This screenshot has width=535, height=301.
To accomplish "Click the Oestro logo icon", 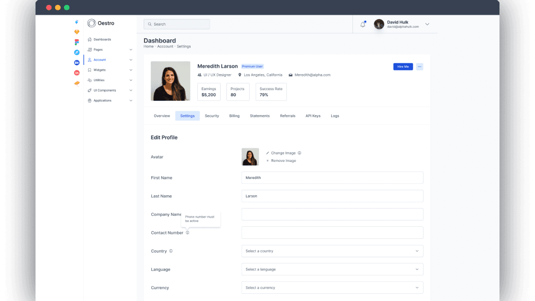I will click(x=91, y=23).
